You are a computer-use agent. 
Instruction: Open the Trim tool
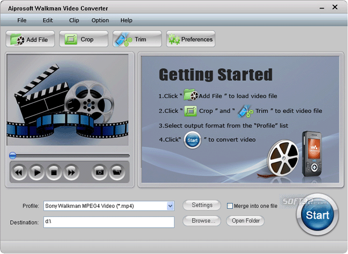tap(137, 39)
